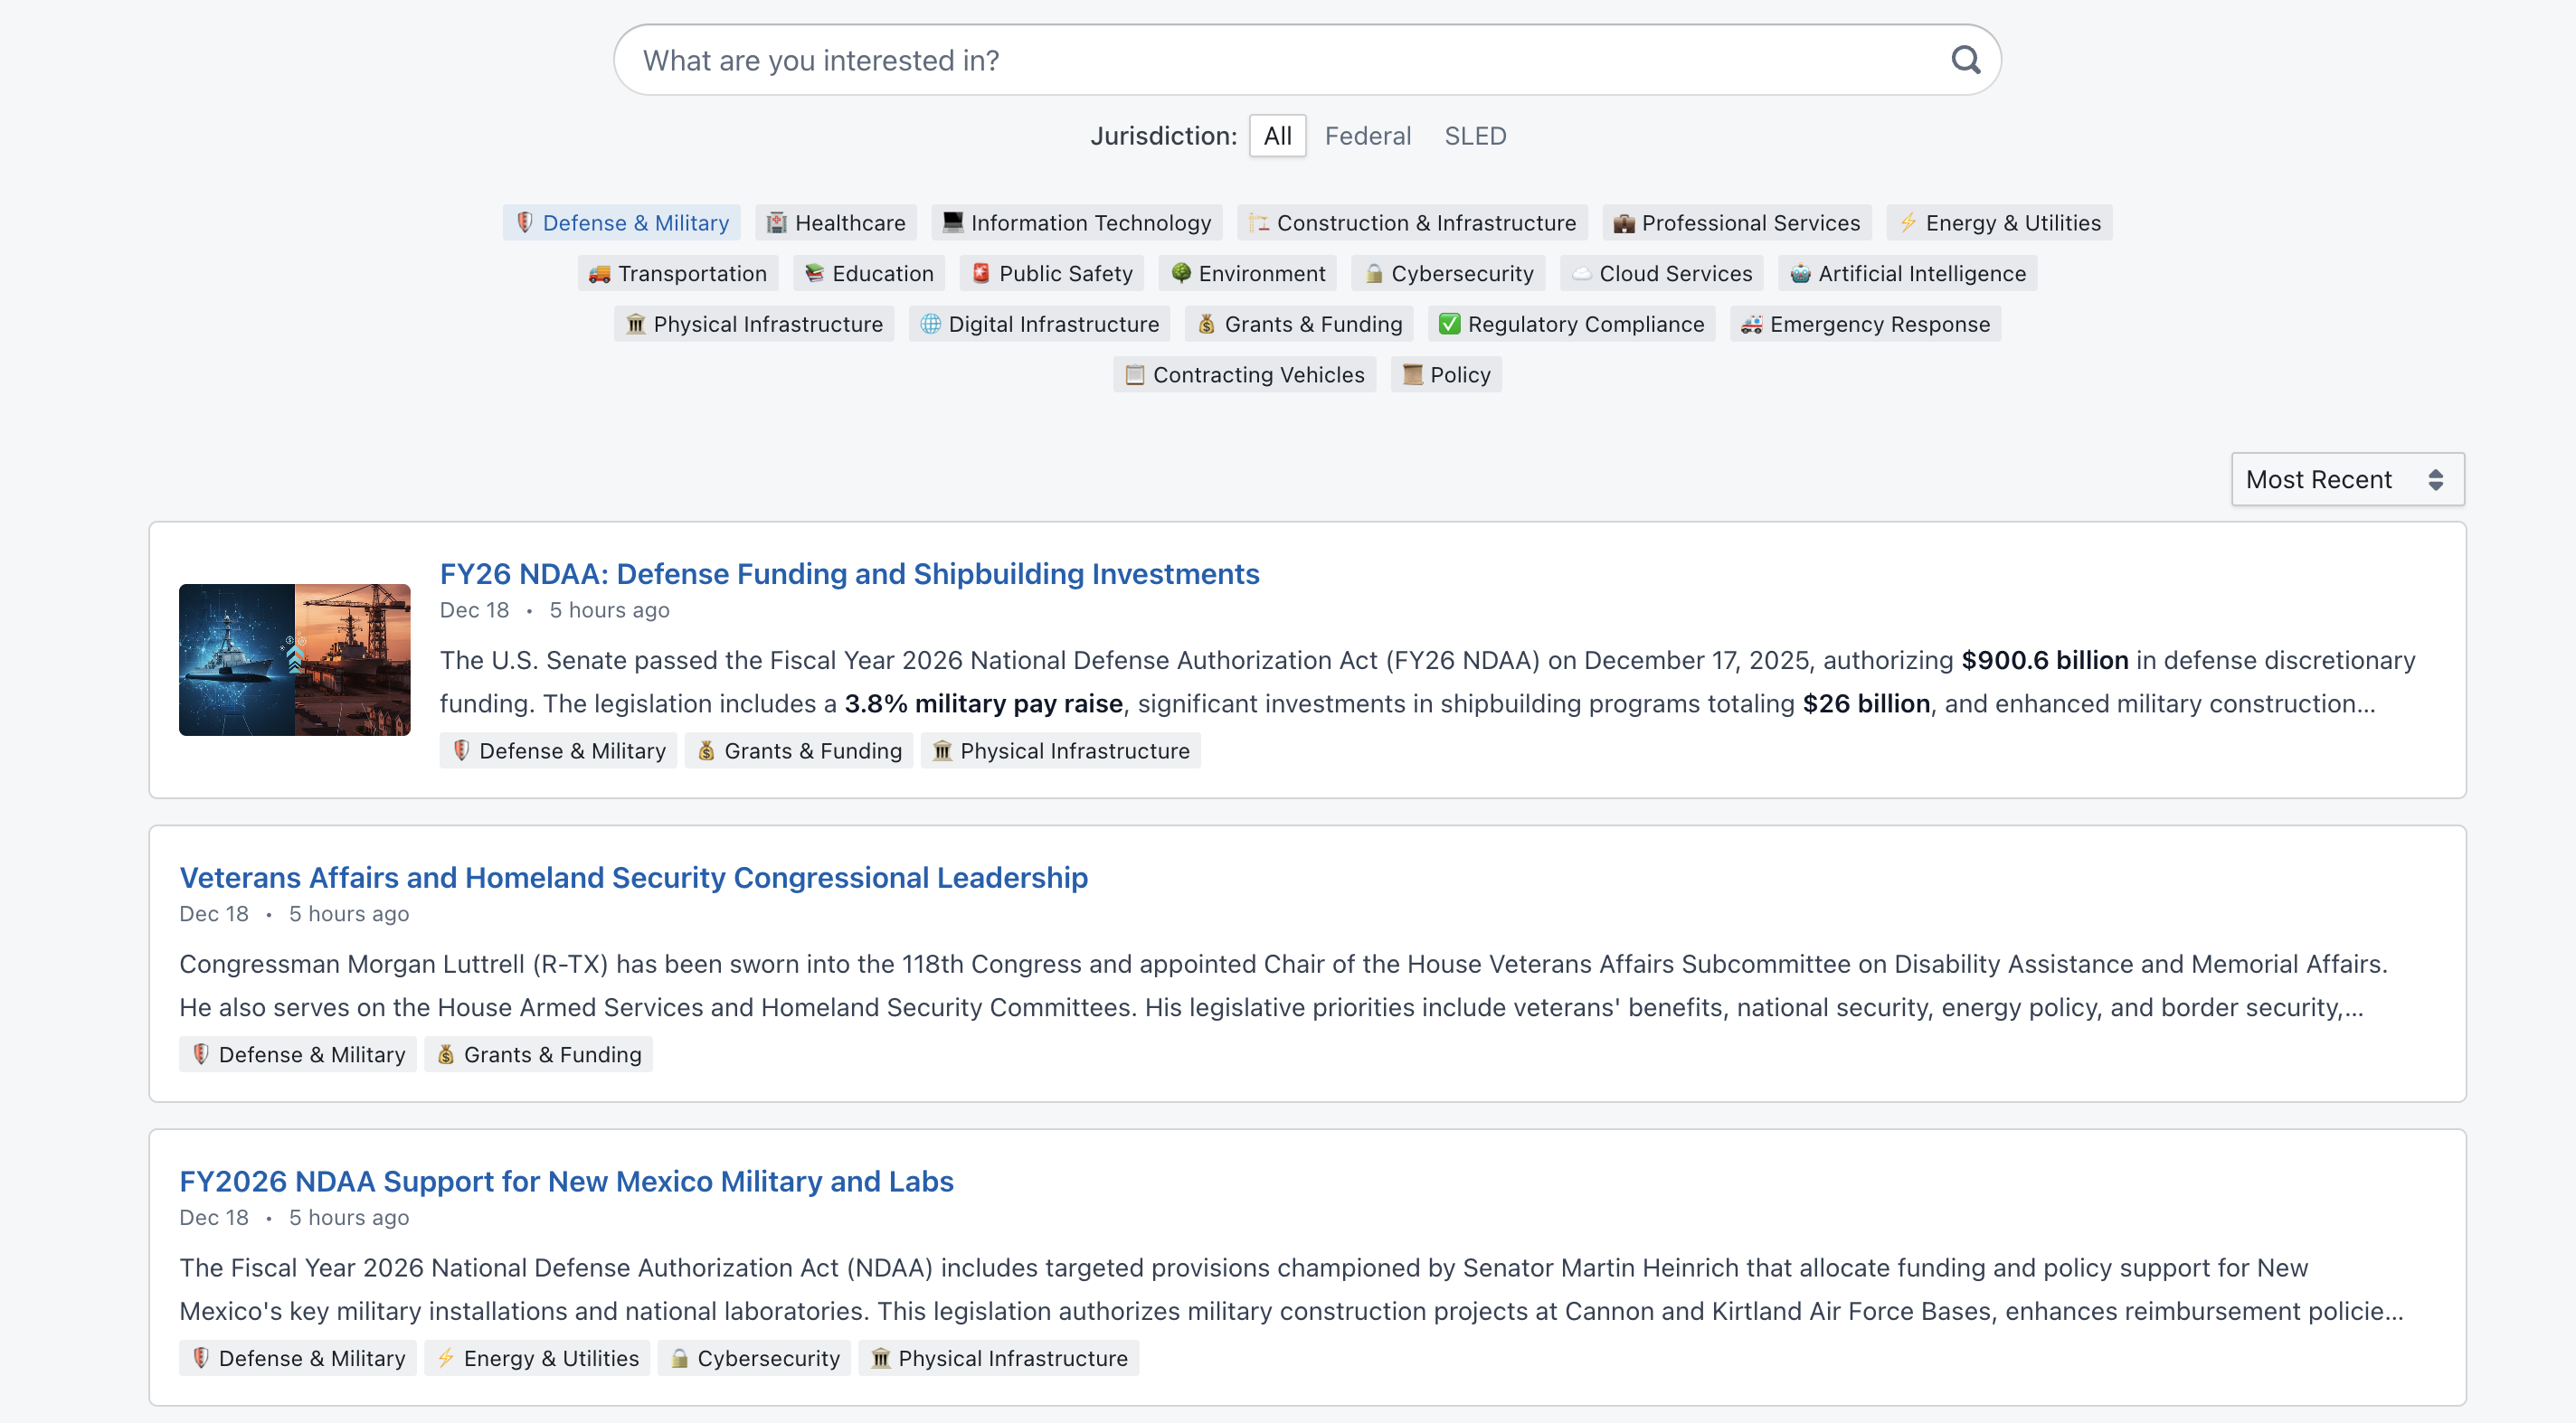Set jurisdiction to Federal
This screenshot has width=2576, height=1423.
pyautogui.click(x=1367, y=136)
